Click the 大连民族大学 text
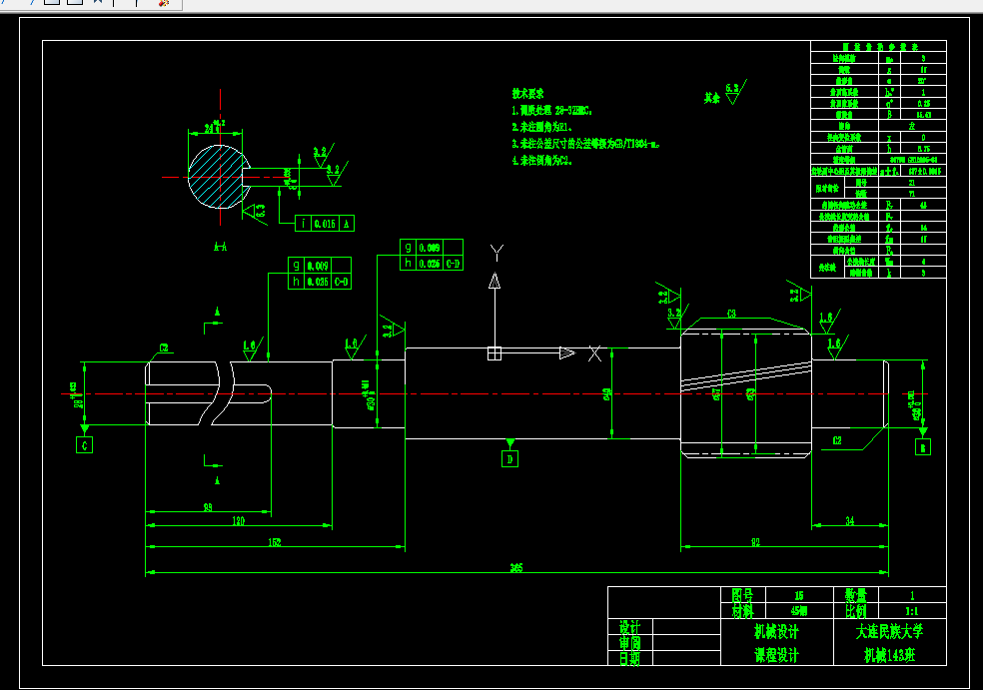Screen dimensions: 983x690 (889, 631)
